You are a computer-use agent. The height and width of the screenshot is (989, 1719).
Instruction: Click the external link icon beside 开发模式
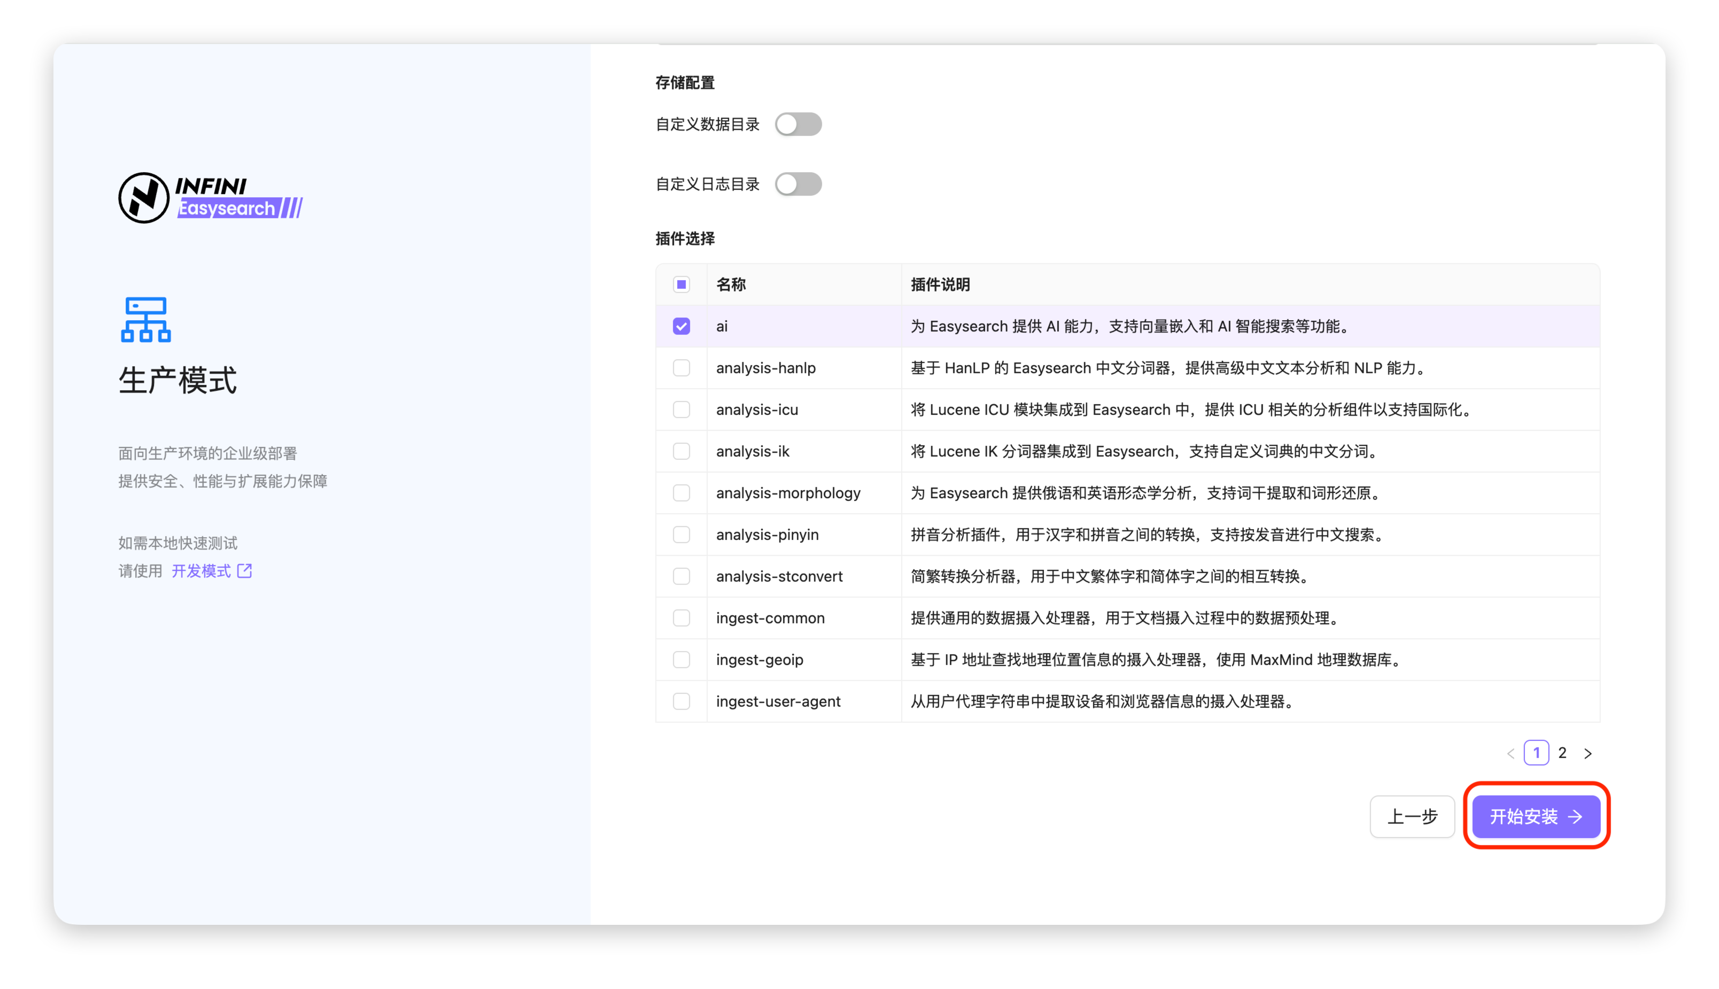tap(244, 570)
